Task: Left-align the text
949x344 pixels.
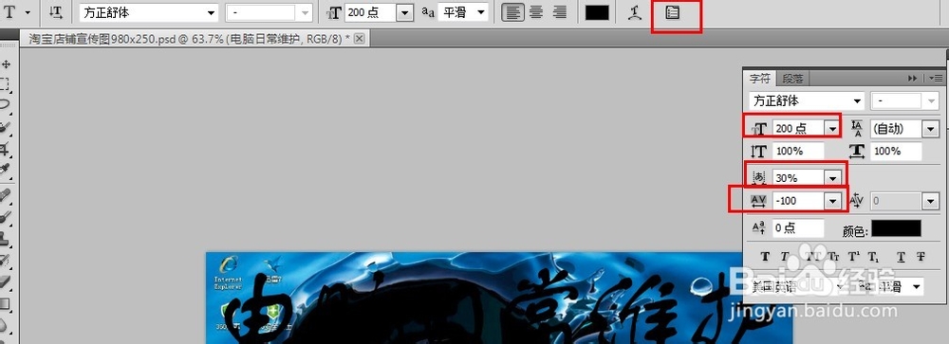Action: pyautogui.click(x=513, y=12)
